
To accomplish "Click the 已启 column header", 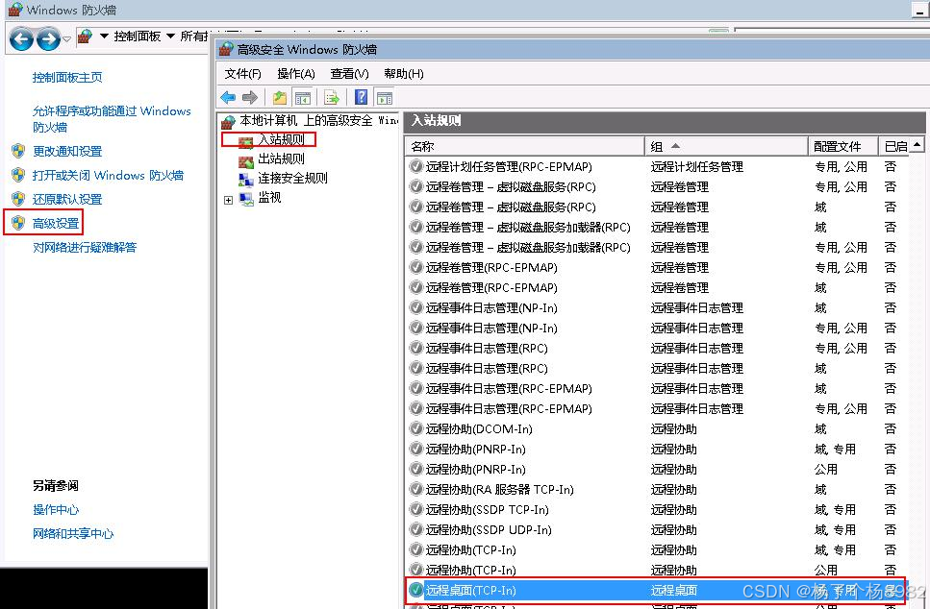I will pyautogui.click(x=893, y=146).
